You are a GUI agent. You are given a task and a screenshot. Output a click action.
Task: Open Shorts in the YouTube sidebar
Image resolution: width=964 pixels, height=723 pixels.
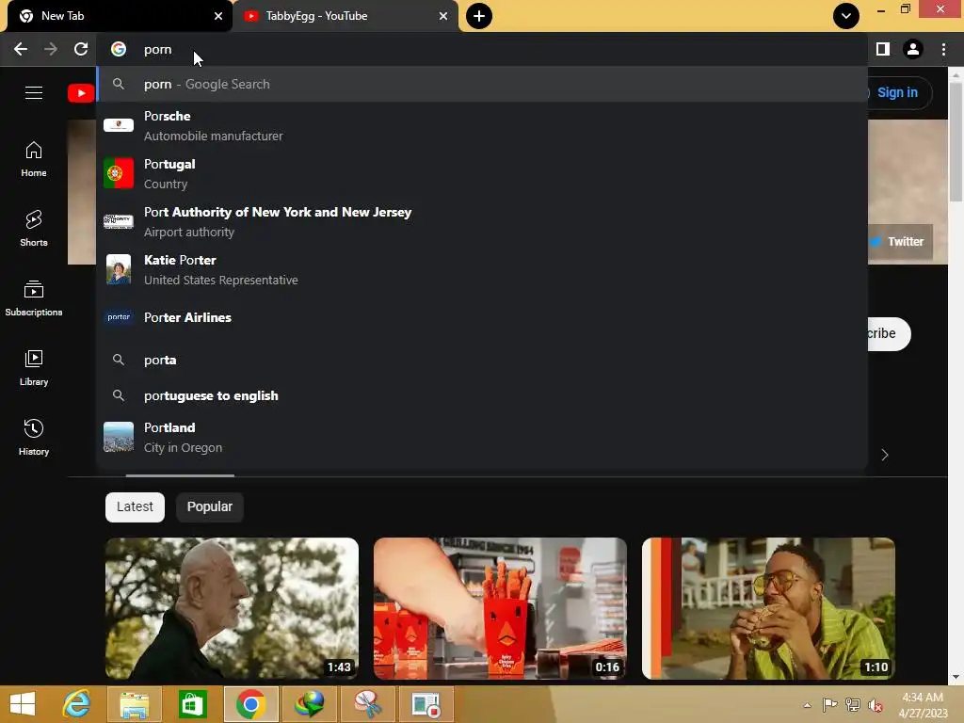pos(34,229)
